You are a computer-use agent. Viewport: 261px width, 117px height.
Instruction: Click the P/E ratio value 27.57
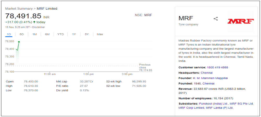pyautogui.click(x=83, y=86)
